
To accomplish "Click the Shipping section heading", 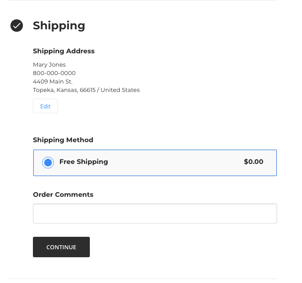I will (59, 25).
